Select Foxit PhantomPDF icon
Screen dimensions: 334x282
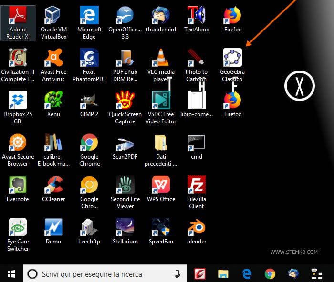89,65
